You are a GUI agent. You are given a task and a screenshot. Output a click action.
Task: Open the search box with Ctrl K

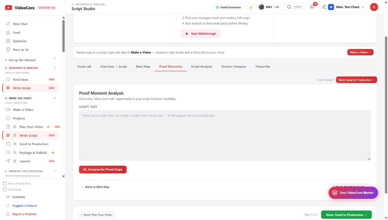click(295, 7)
